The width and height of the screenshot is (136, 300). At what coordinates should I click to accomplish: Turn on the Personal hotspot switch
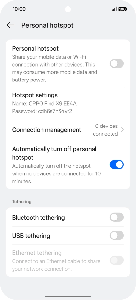(117, 63)
